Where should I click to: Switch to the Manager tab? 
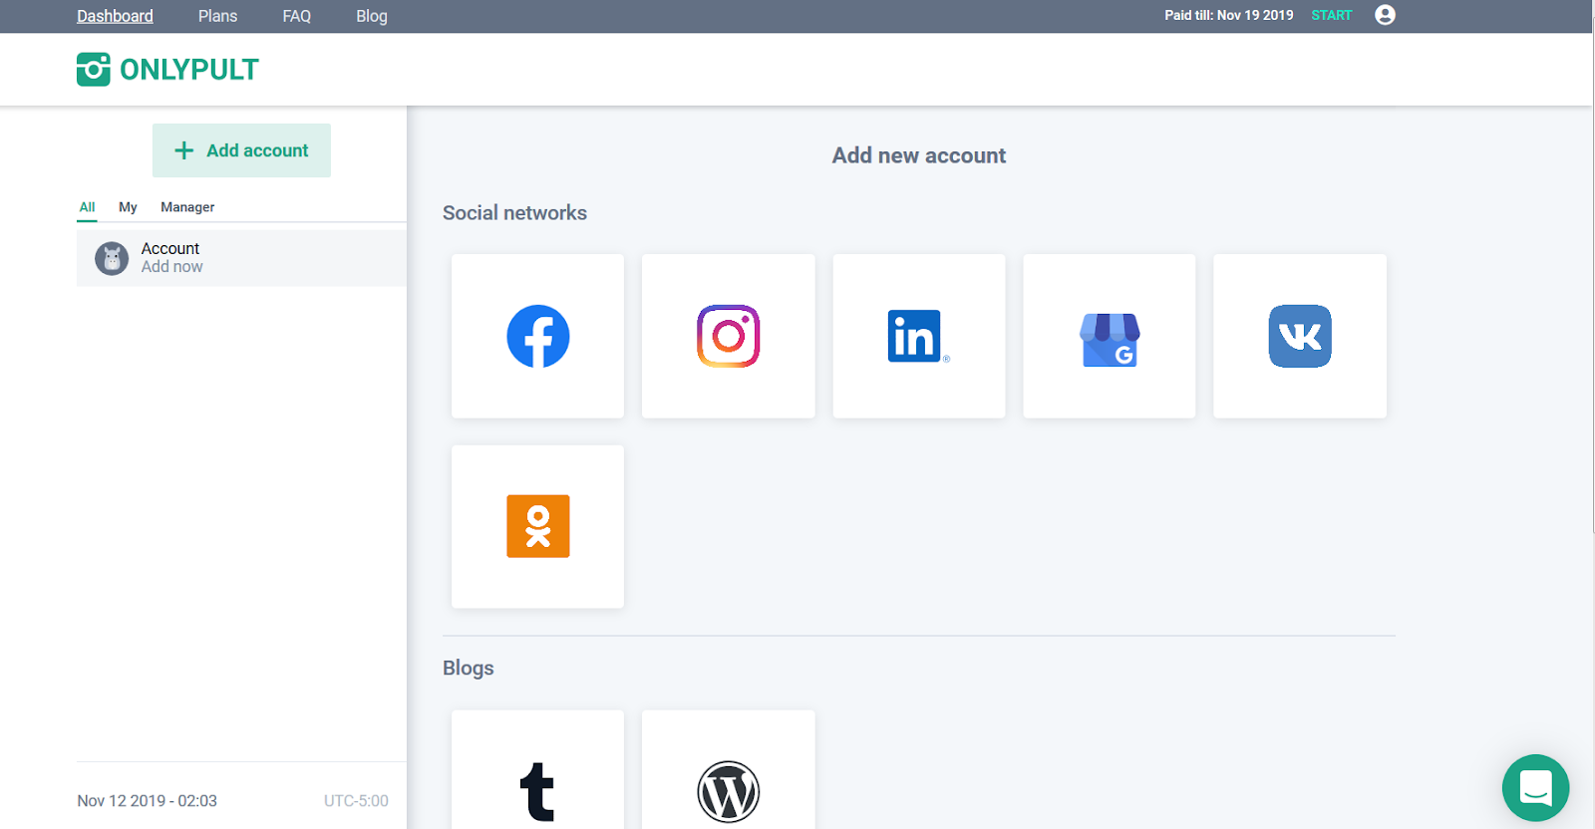187,207
